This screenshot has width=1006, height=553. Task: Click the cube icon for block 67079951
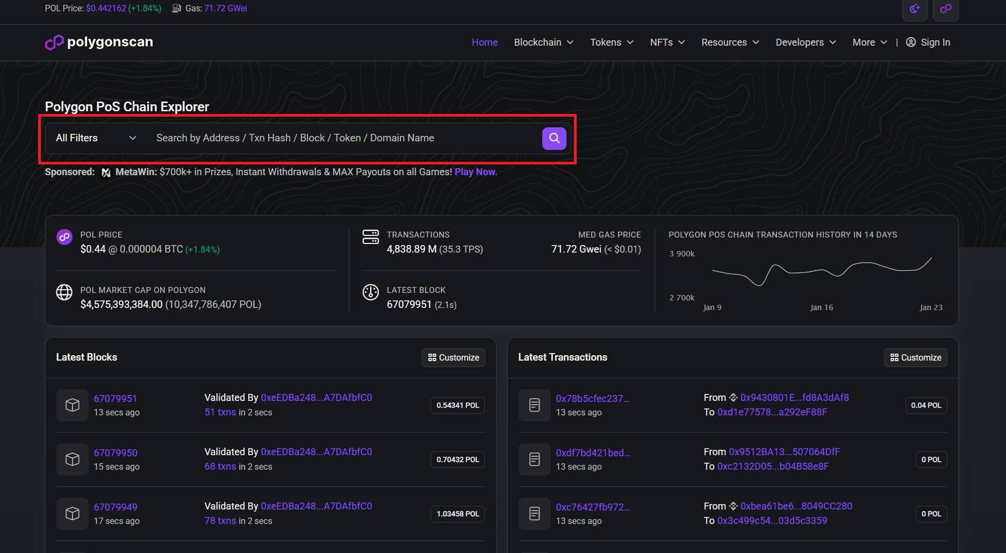73,405
